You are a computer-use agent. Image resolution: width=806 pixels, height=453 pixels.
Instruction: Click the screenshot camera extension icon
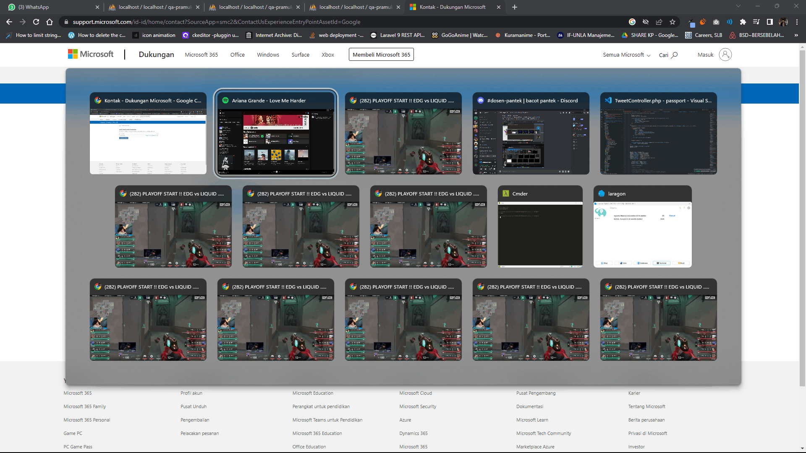pyautogui.click(x=716, y=22)
